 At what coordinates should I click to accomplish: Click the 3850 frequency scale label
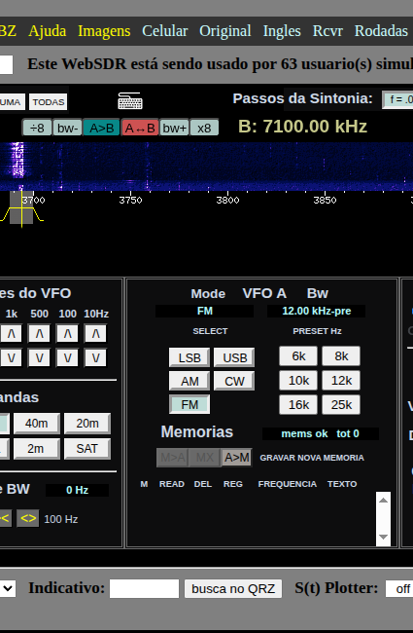[x=325, y=201]
